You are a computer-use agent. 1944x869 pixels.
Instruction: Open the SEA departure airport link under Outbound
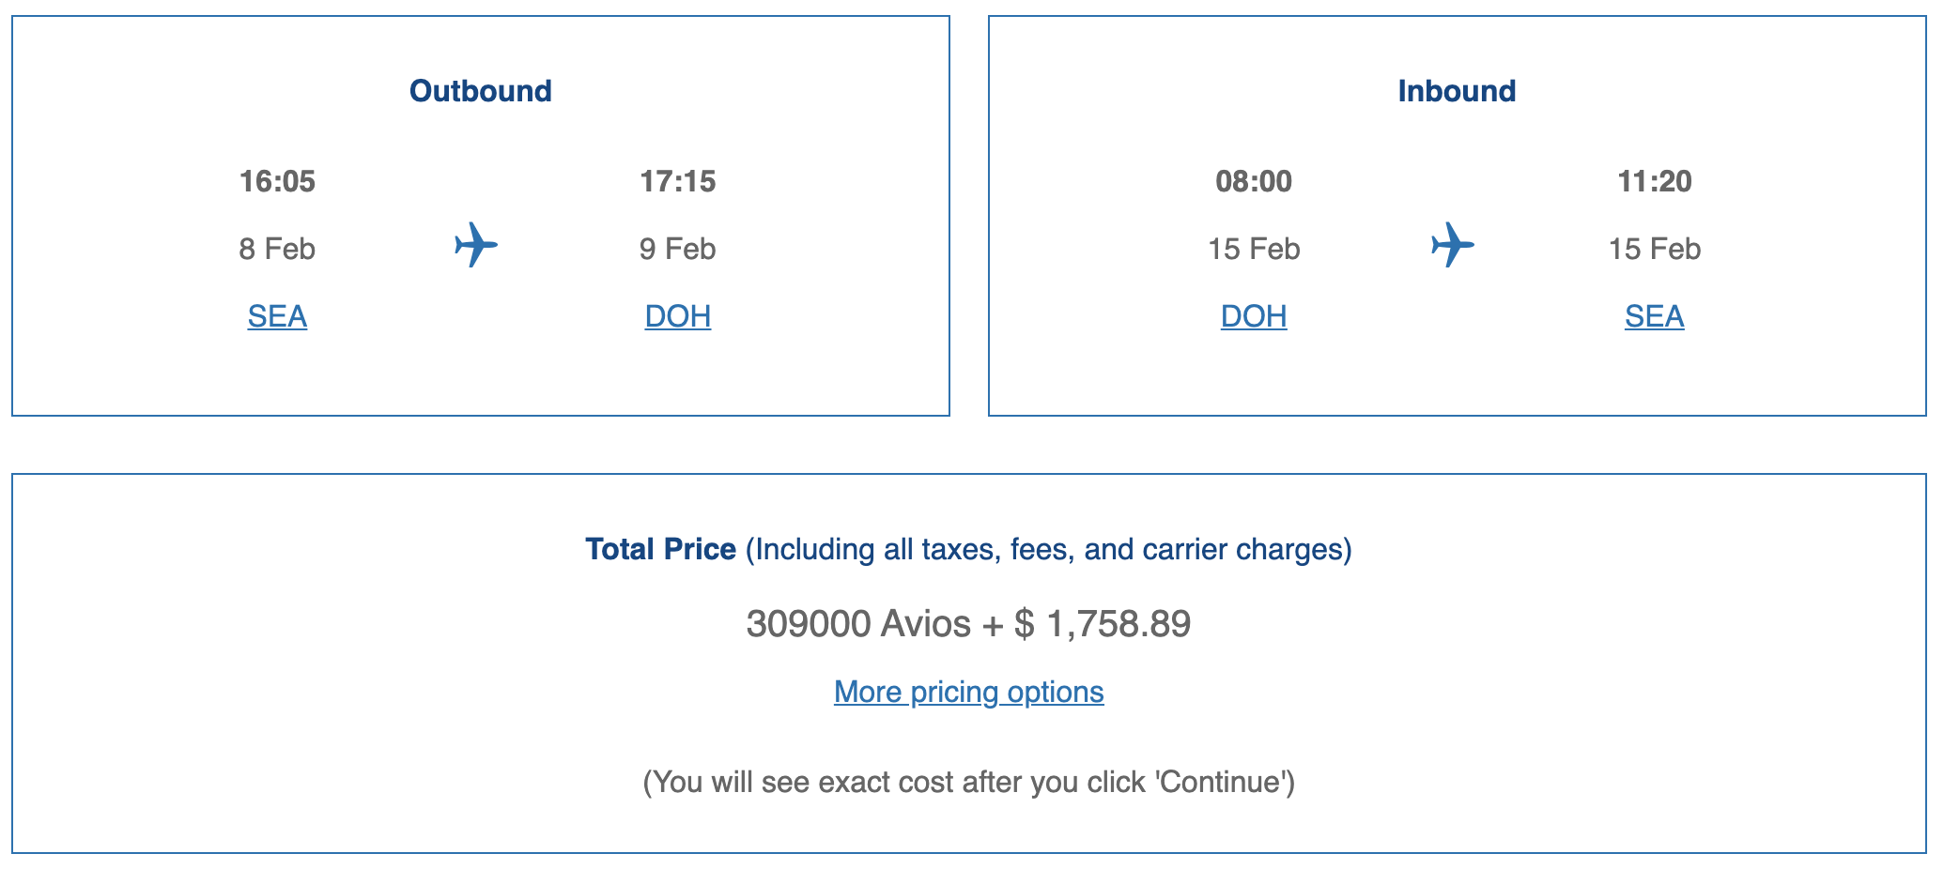coord(277,316)
